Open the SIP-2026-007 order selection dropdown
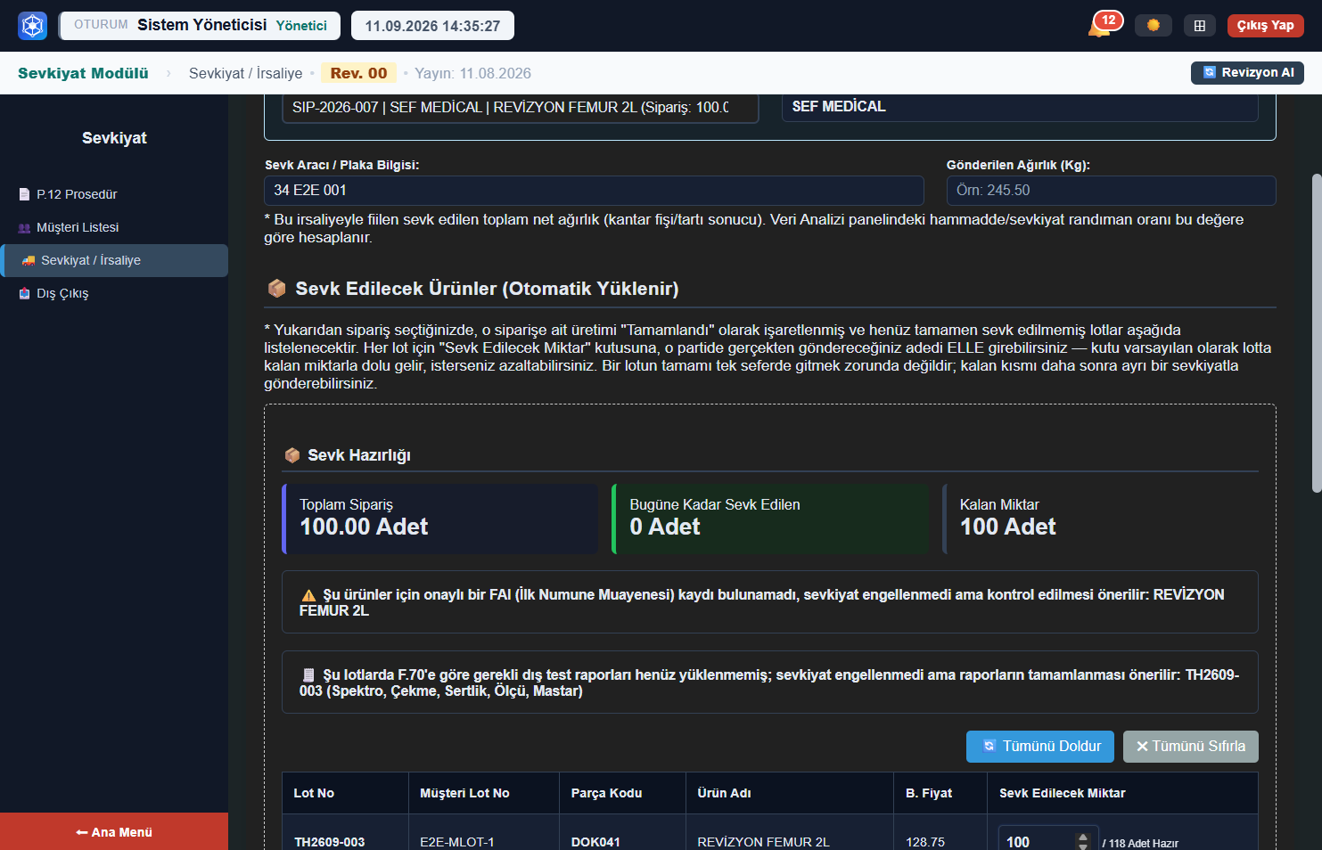The height and width of the screenshot is (850, 1322). [x=521, y=108]
